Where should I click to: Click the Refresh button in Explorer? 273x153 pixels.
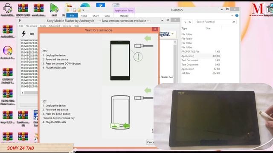click(190, 22)
